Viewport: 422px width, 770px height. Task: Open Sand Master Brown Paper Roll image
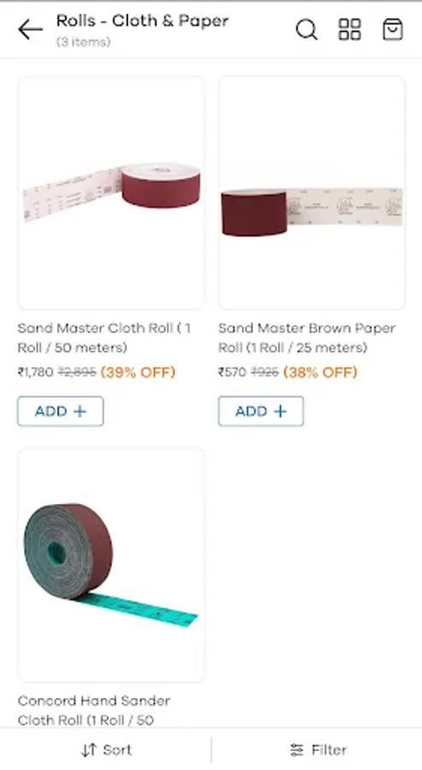[312, 192]
